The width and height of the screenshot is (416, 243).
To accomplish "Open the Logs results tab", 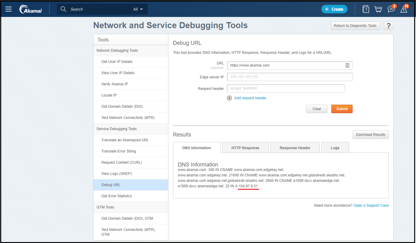I will click(335, 148).
